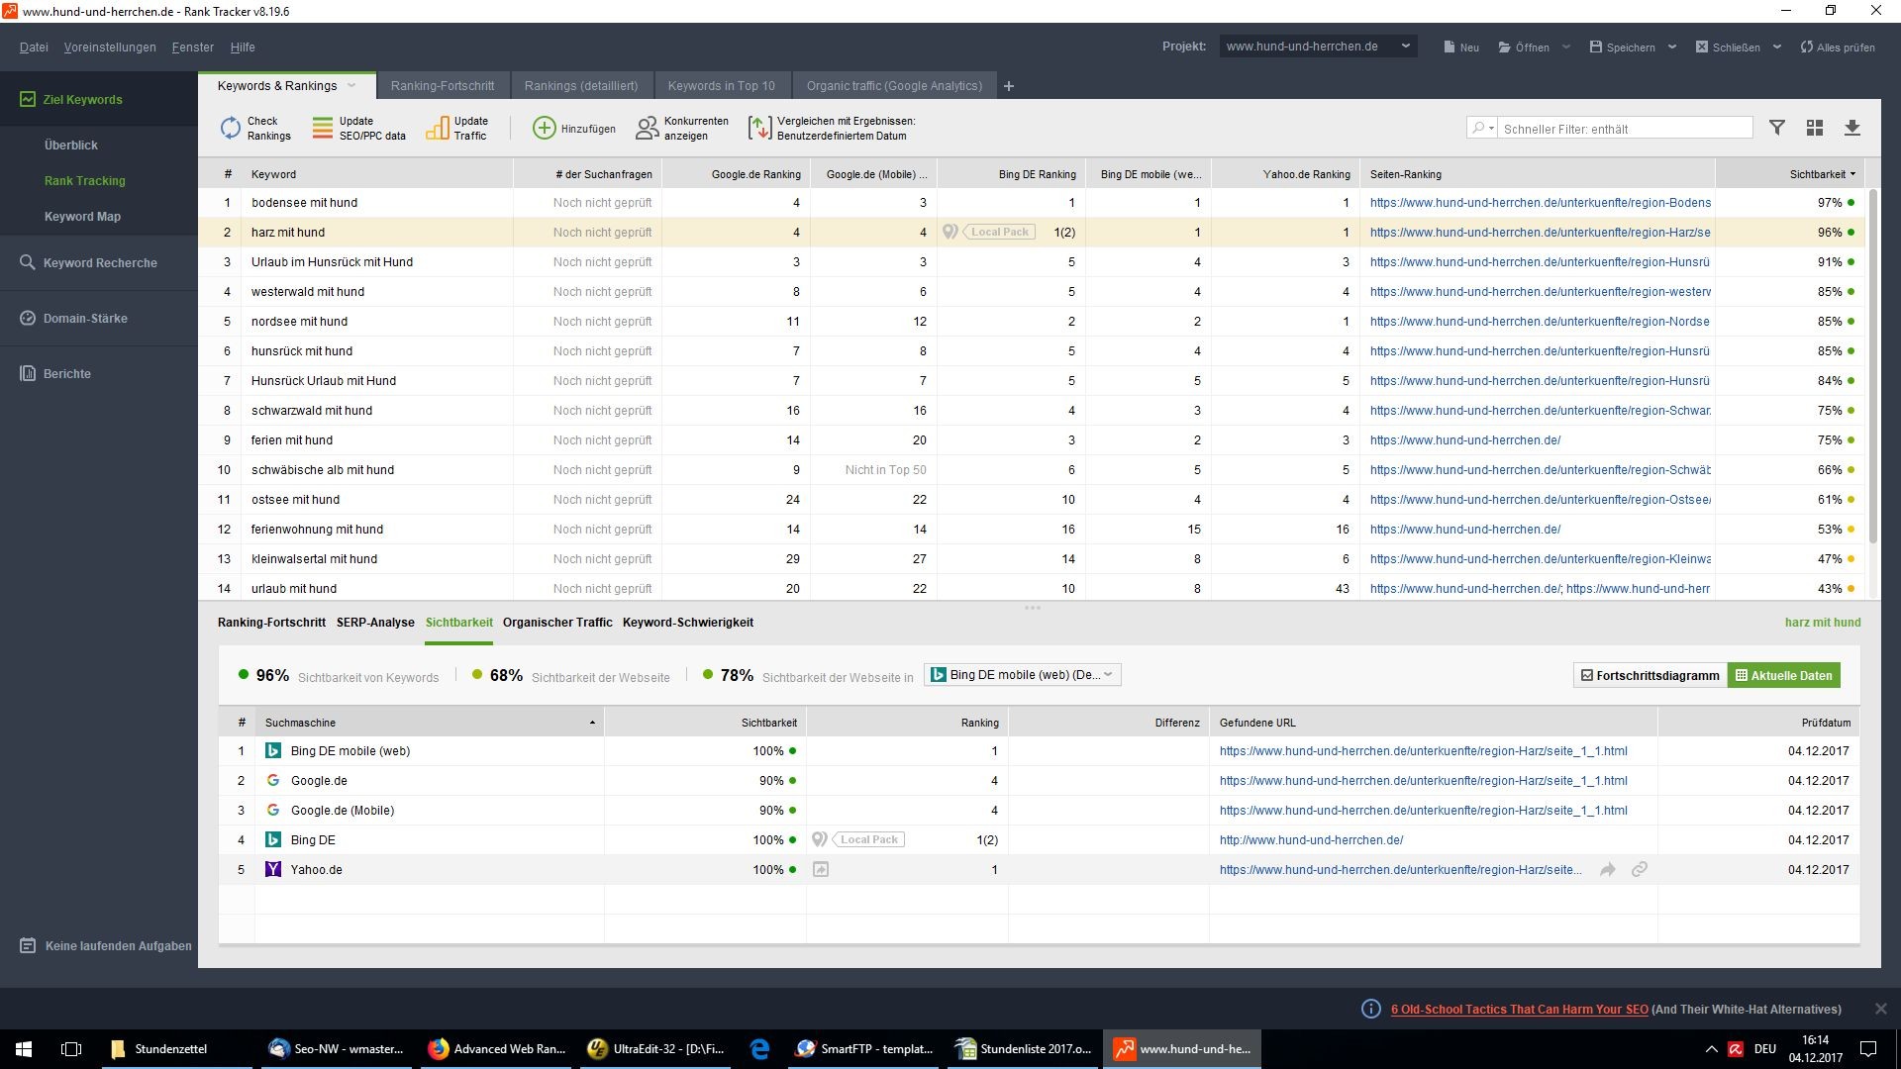Expand the Speichern dropdown arrow
1901x1069 pixels.
[x=1672, y=47]
